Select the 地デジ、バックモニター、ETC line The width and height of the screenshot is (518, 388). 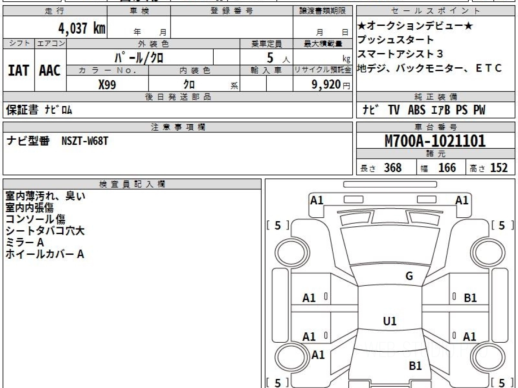click(x=430, y=68)
